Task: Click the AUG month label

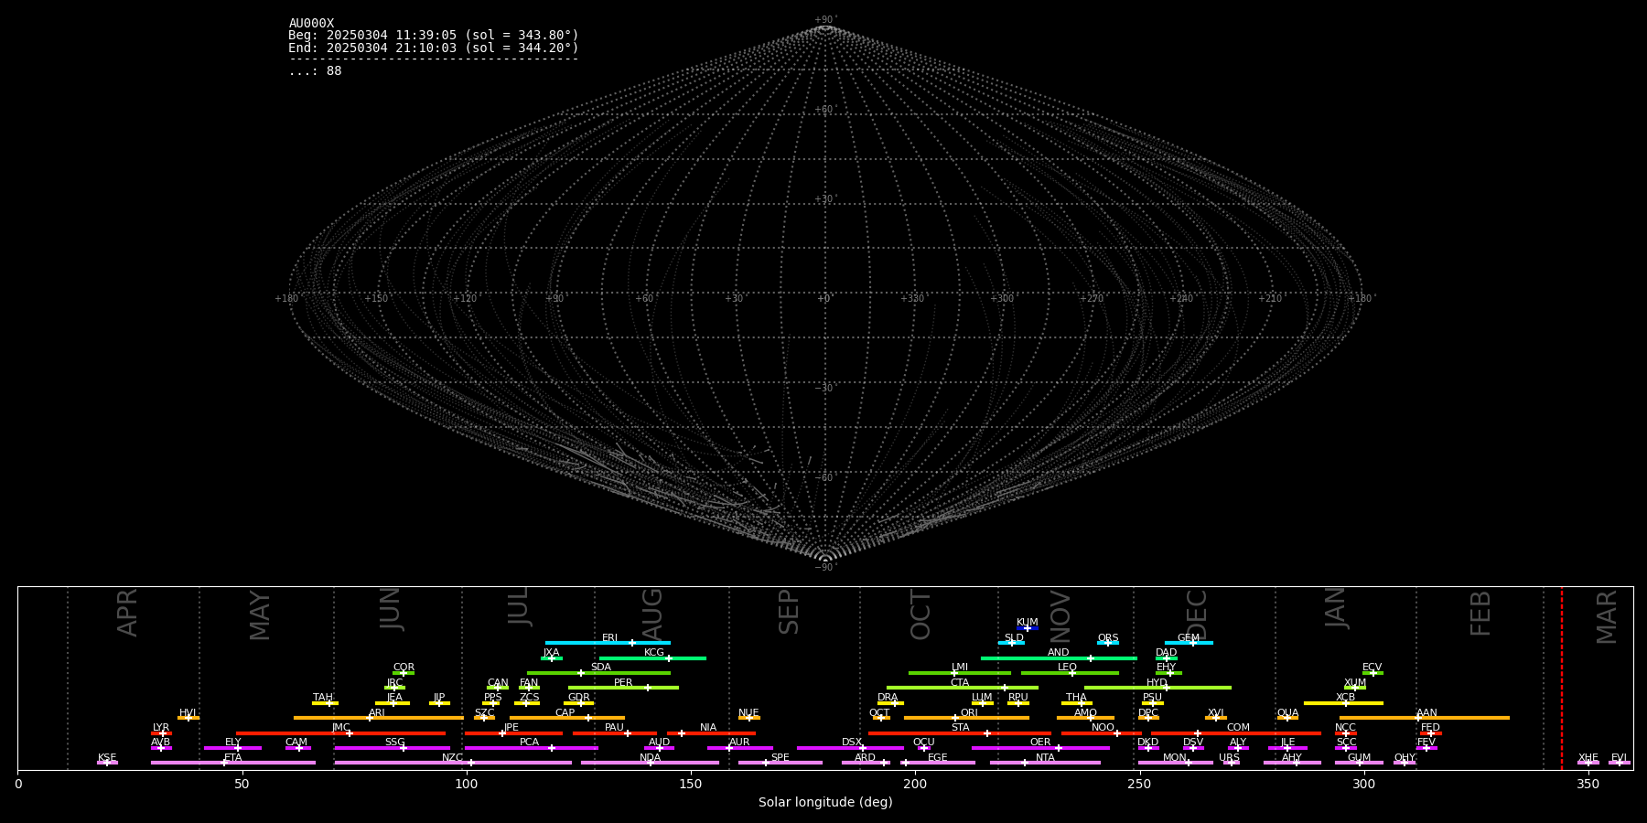Action: click(651, 614)
